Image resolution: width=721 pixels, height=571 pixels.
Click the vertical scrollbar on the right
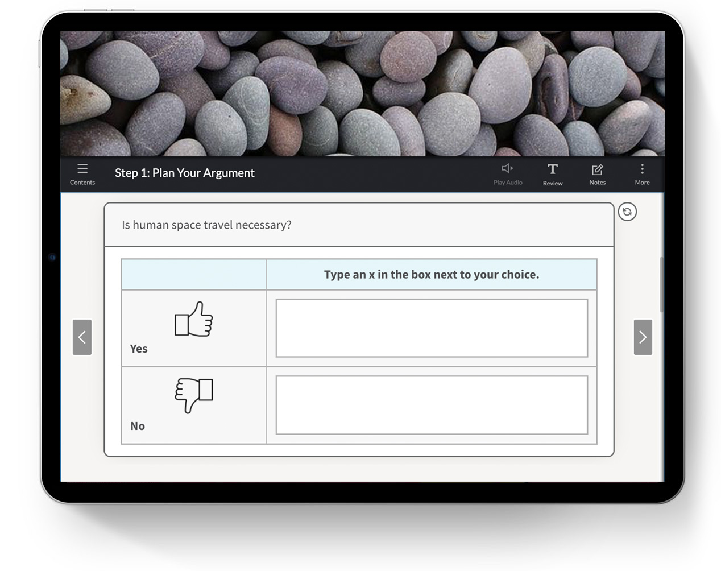pyautogui.click(x=661, y=284)
